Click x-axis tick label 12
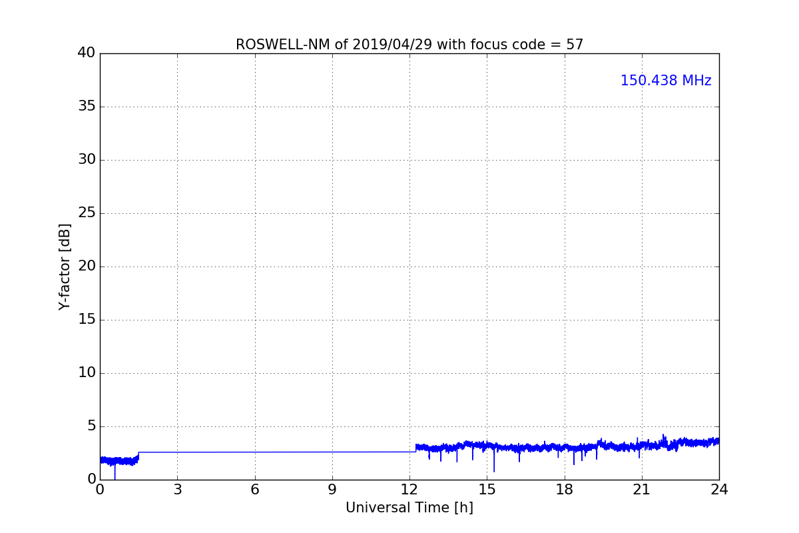799x533 pixels. (409, 490)
